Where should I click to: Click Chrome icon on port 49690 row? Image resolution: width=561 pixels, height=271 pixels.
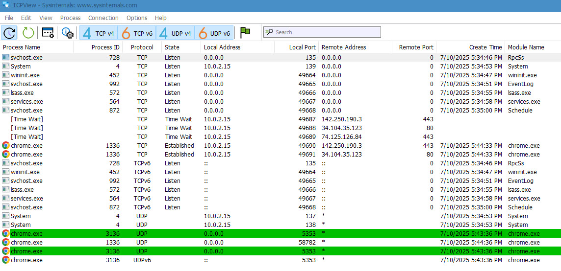[6, 146]
